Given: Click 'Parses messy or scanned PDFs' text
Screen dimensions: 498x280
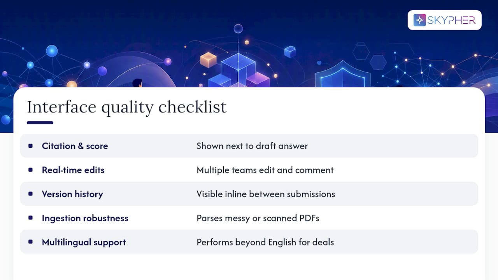Looking at the screenshot, I should pyautogui.click(x=258, y=218).
